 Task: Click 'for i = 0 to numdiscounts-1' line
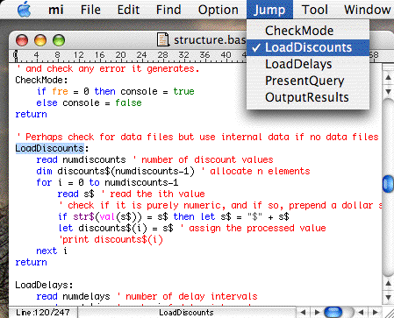tap(107, 182)
